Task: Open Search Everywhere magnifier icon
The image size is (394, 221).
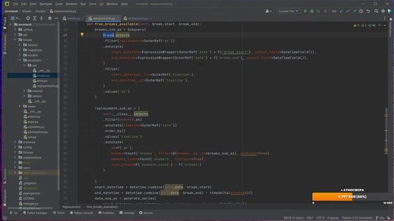Action: coord(376,11)
